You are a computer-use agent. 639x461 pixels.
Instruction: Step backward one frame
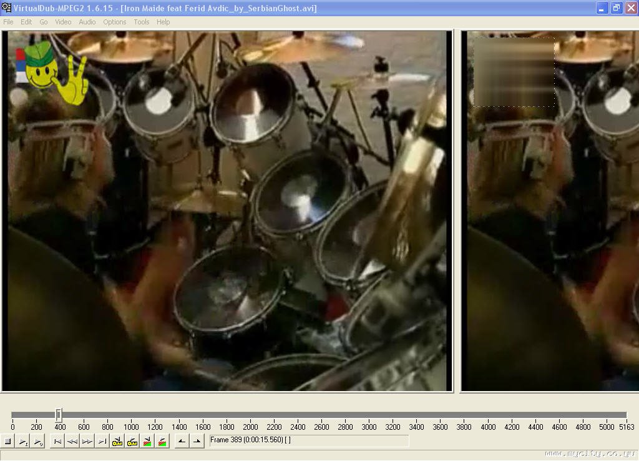72,442
